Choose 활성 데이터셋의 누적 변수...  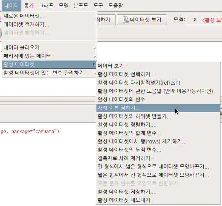pos(158,150)
